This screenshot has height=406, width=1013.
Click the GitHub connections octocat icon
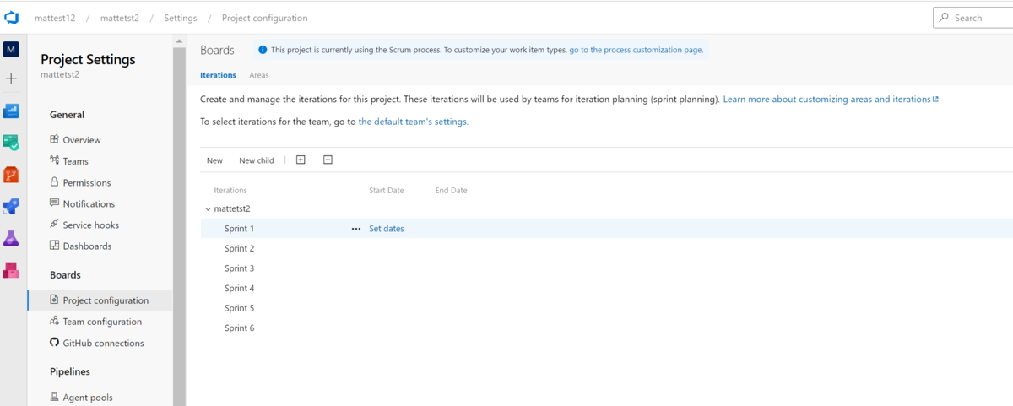click(55, 343)
